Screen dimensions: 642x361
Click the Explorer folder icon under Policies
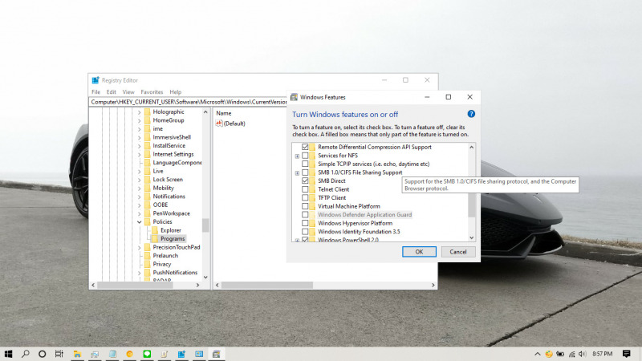pyautogui.click(x=155, y=230)
